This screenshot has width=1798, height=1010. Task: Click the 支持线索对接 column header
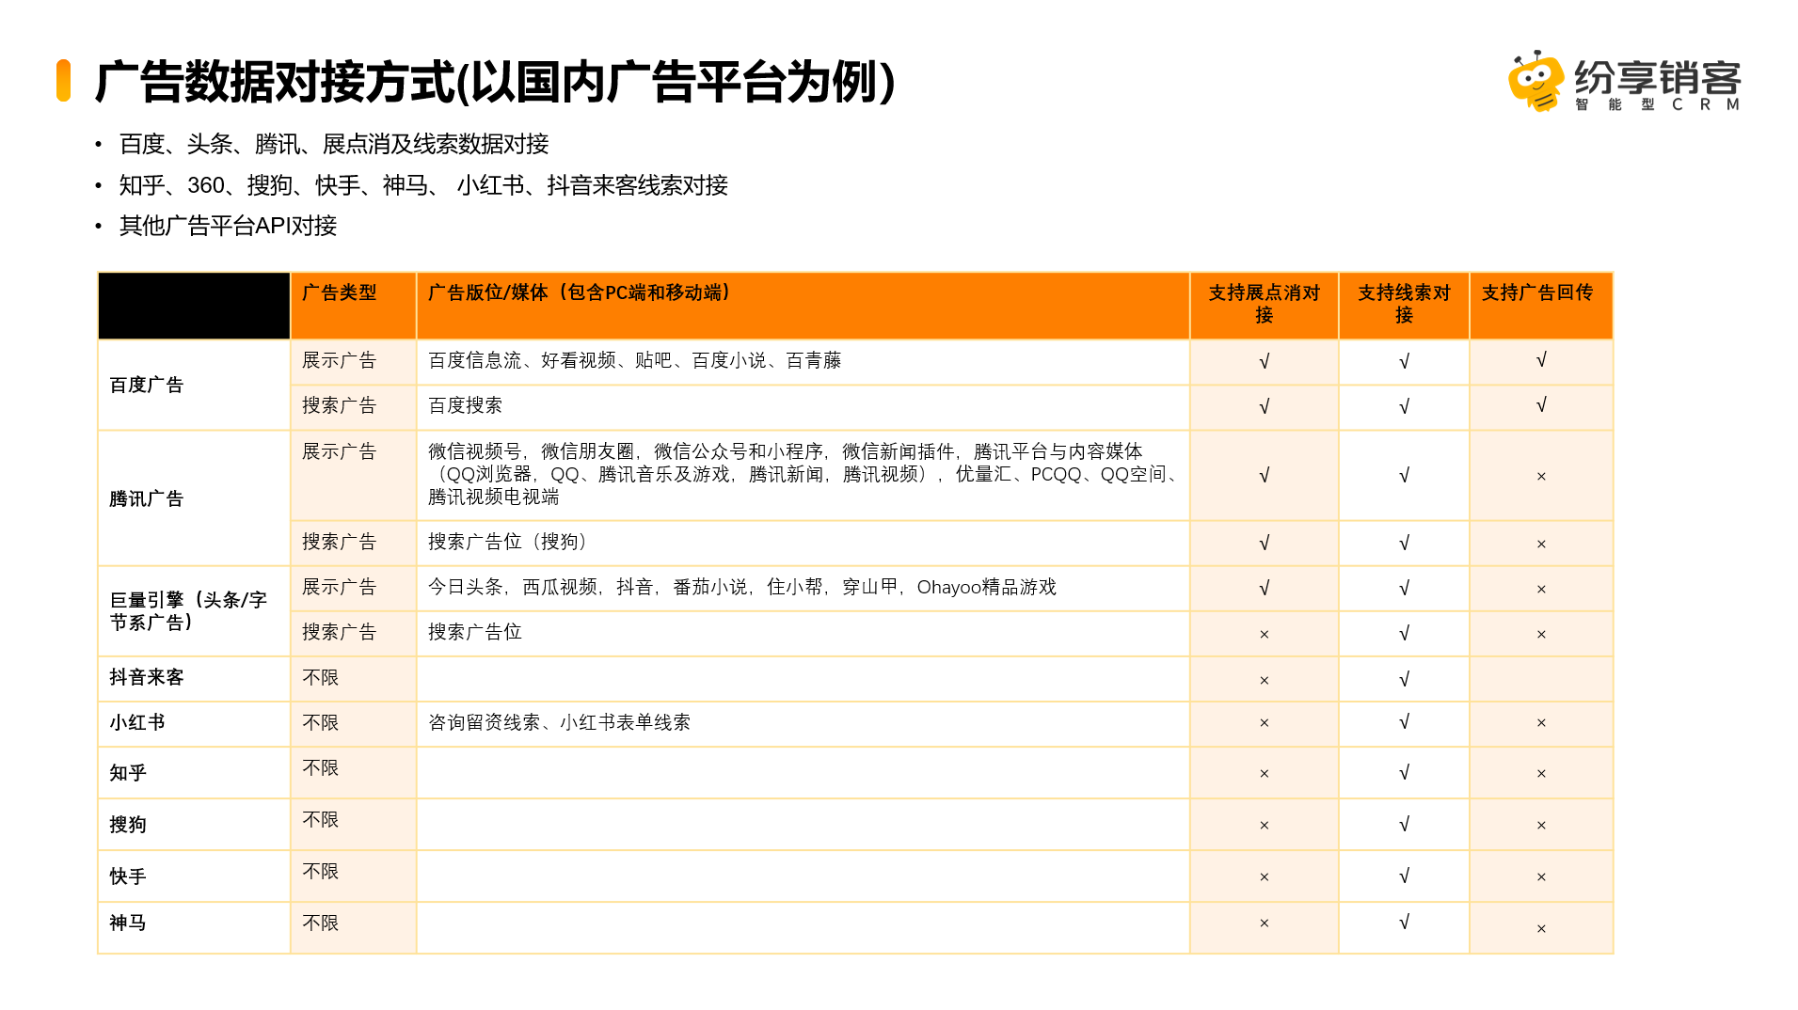[x=1404, y=304]
